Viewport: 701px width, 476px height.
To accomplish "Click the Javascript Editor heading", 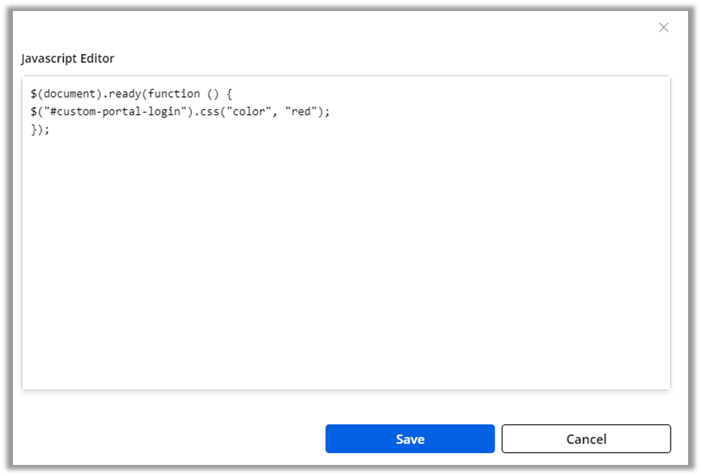I will 67,58.
